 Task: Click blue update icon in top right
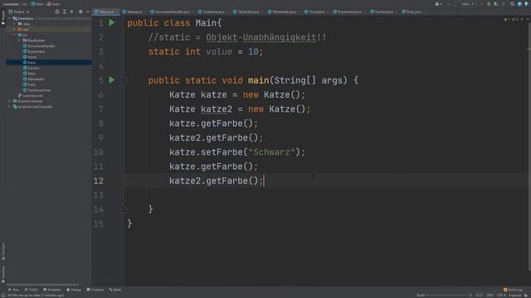tap(519, 4)
